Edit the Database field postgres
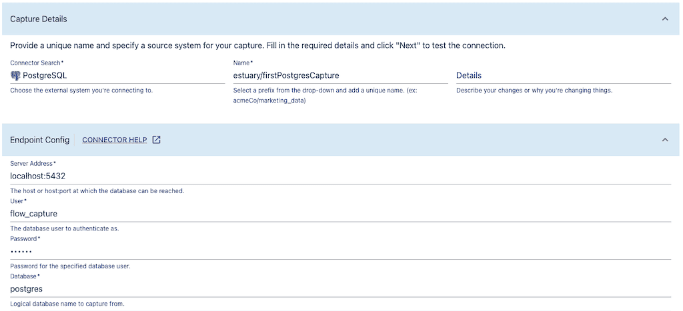The height and width of the screenshot is (311, 683). pos(341,289)
